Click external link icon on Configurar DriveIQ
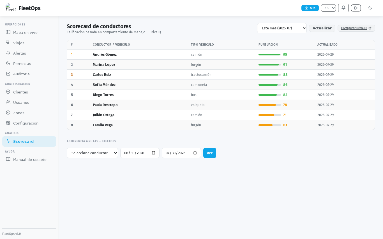The height and width of the screenshot is (239, 383). pyautogui.click(x=370, y=28)
